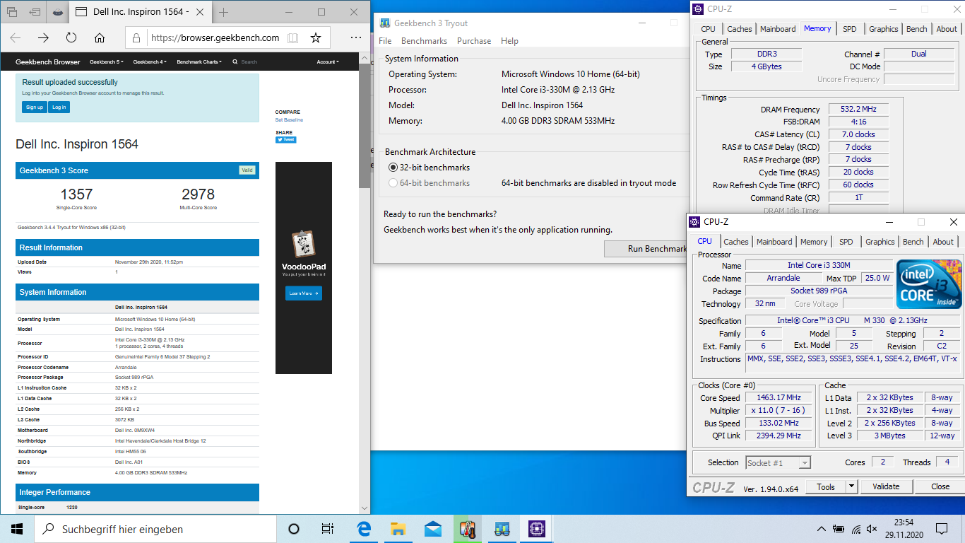Switch to CPU tab in upper CPU-Z

tap(709, 29)
